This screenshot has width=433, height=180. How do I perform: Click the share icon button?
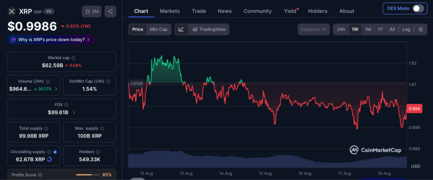[x=110, y=11]
